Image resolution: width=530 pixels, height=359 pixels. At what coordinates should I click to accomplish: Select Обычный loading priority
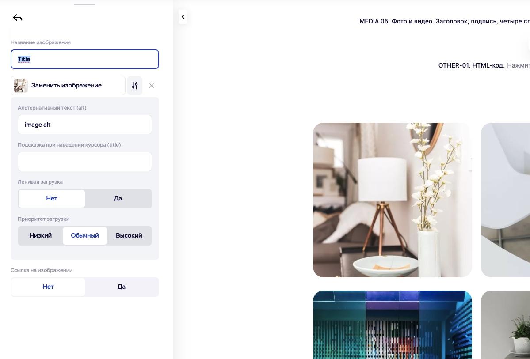pos(85,236)
